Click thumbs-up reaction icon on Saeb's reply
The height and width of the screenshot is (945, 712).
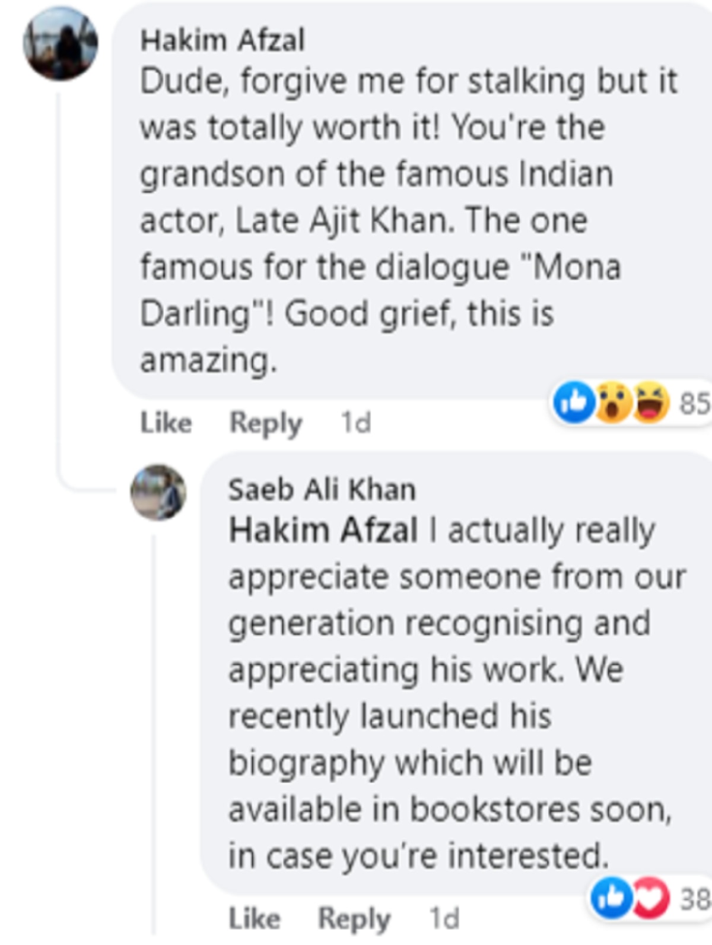(611, 898)
